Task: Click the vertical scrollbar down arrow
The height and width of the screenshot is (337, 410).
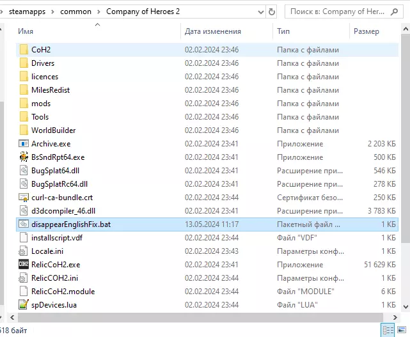Action: pos(406,306)
